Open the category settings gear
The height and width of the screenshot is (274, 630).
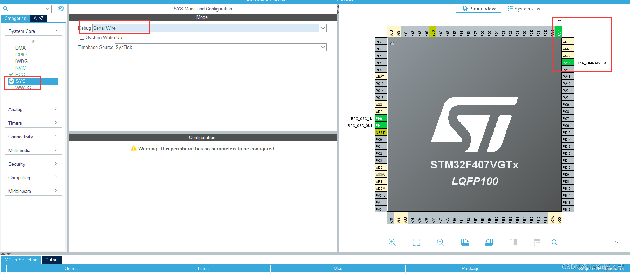click(x=61, y=8)
